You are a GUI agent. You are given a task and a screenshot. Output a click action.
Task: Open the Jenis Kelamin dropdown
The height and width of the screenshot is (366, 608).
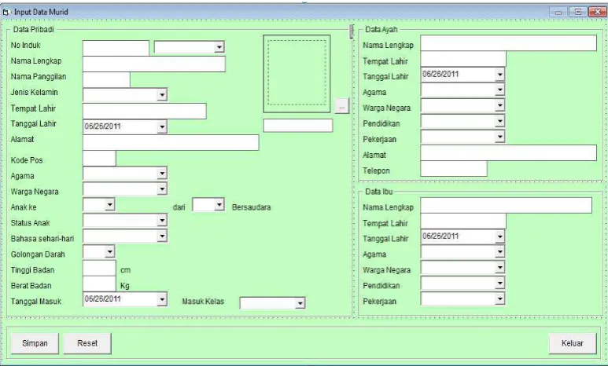click(162, 94)
